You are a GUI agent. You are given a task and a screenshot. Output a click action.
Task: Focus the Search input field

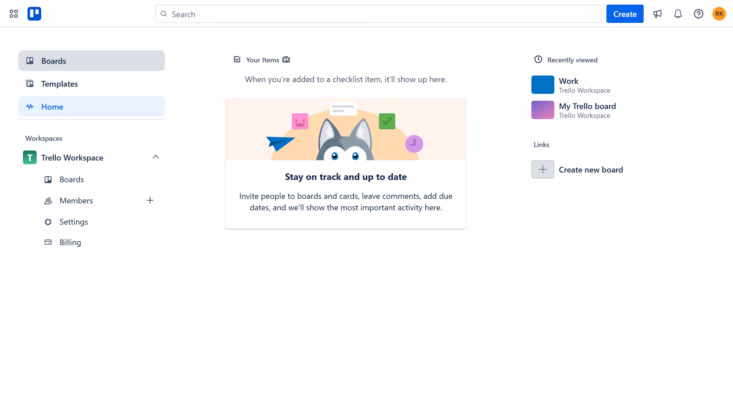(378, 14)
